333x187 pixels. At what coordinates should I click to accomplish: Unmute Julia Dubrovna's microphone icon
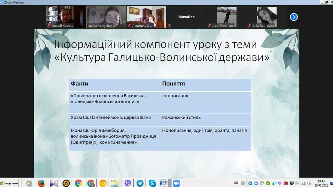click(x=250, y=25)
